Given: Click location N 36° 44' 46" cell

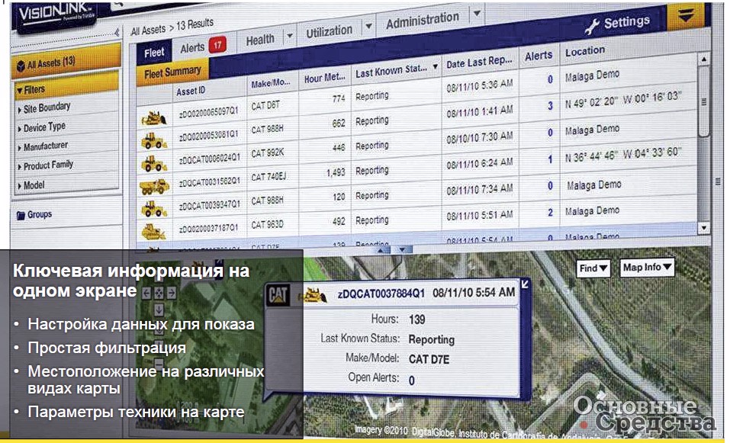Looking at the screenshot, I should (x=623, y=155).
